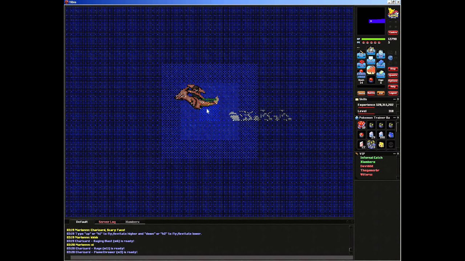The width and height of the screenshot is (465, 261).
Task: Select the backpack item stacked 22
Action: 361,144
